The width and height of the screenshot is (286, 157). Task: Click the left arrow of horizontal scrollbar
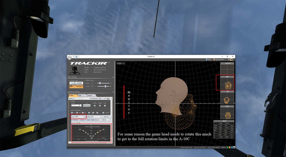[x=69, y=142]
